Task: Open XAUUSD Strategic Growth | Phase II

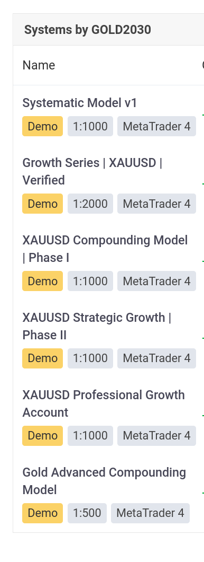Action: [97, 326]
